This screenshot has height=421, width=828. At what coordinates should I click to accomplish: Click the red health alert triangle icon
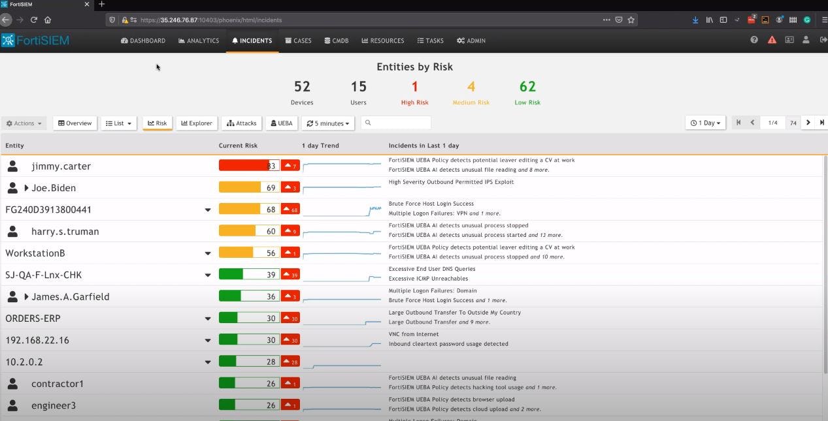coord(772,40)
